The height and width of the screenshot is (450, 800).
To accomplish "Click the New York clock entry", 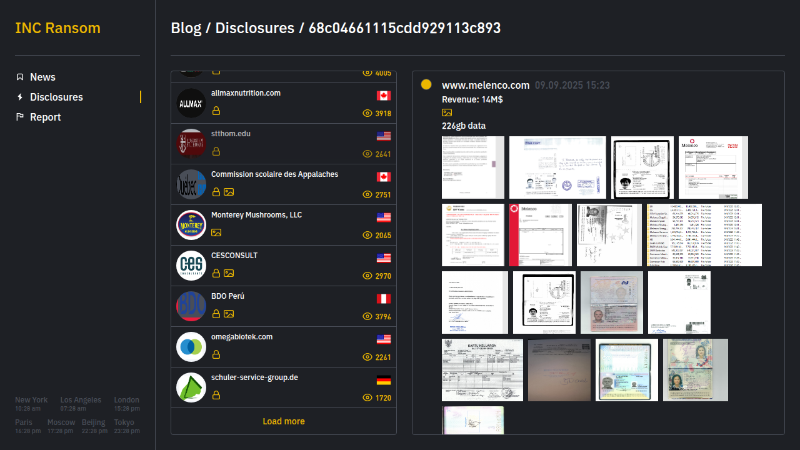I will pyautogui.click(x=31, y=404).
